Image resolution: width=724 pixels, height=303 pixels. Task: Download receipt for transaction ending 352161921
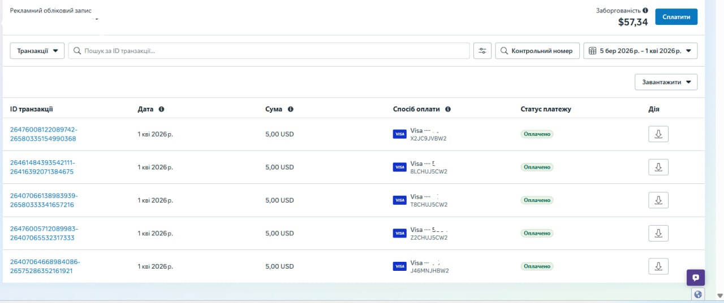coord(658,266)
